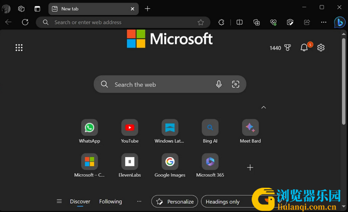
Task: Open Bing Copilot sidebar button
Action: coord(340,22)
